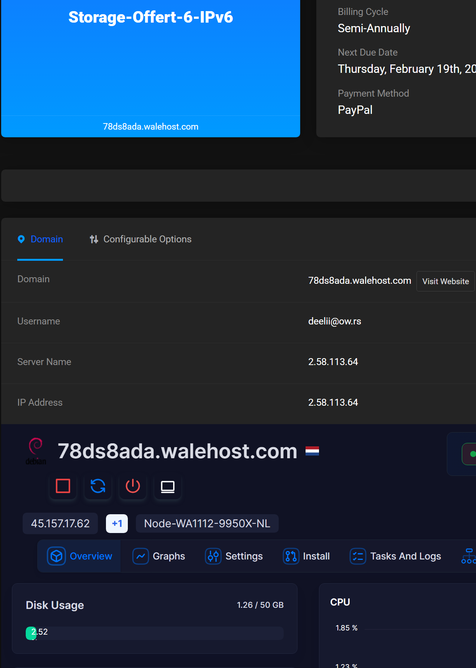This screenshot has height=668, width=476.
Task: Open Tasks And Logs tab
Action: [395, 556]
